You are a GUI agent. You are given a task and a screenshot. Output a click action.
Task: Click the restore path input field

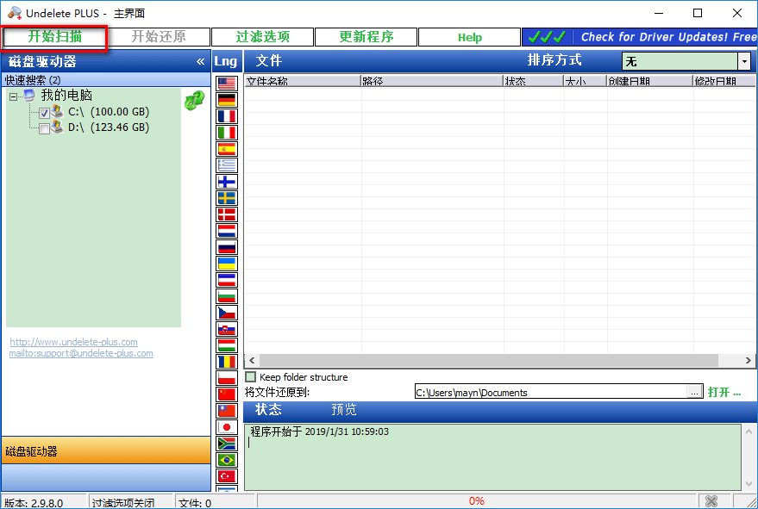551,392
